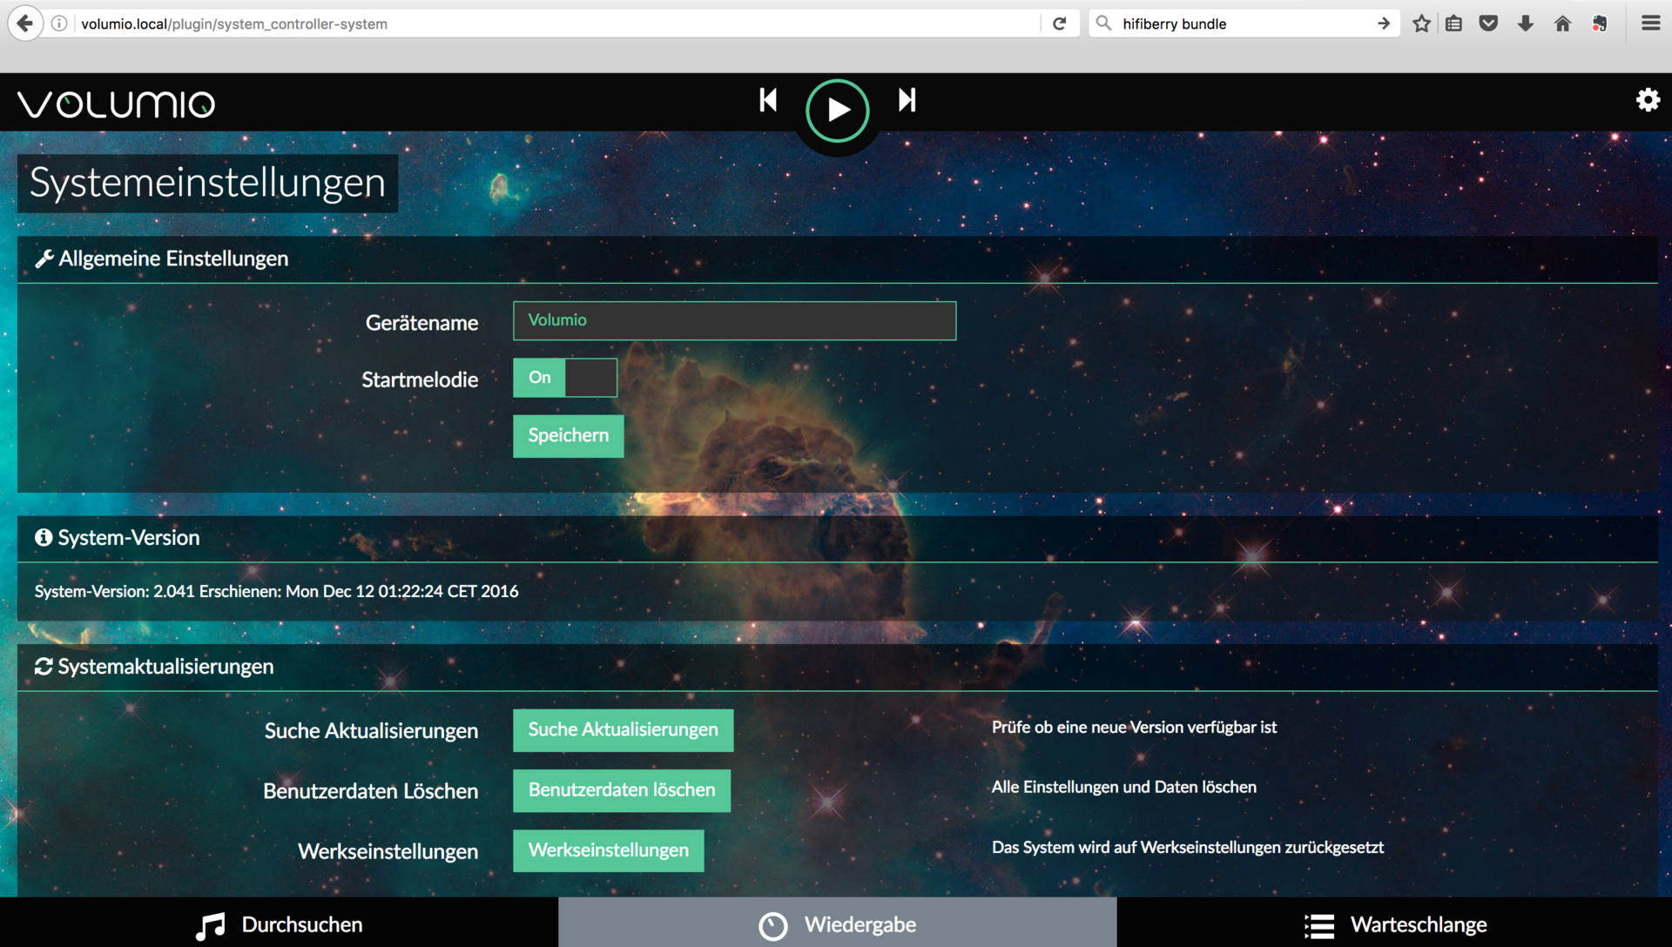Save page to Pocket icon
This screenshot has width=1672, height=947.
pos(1488,24)
